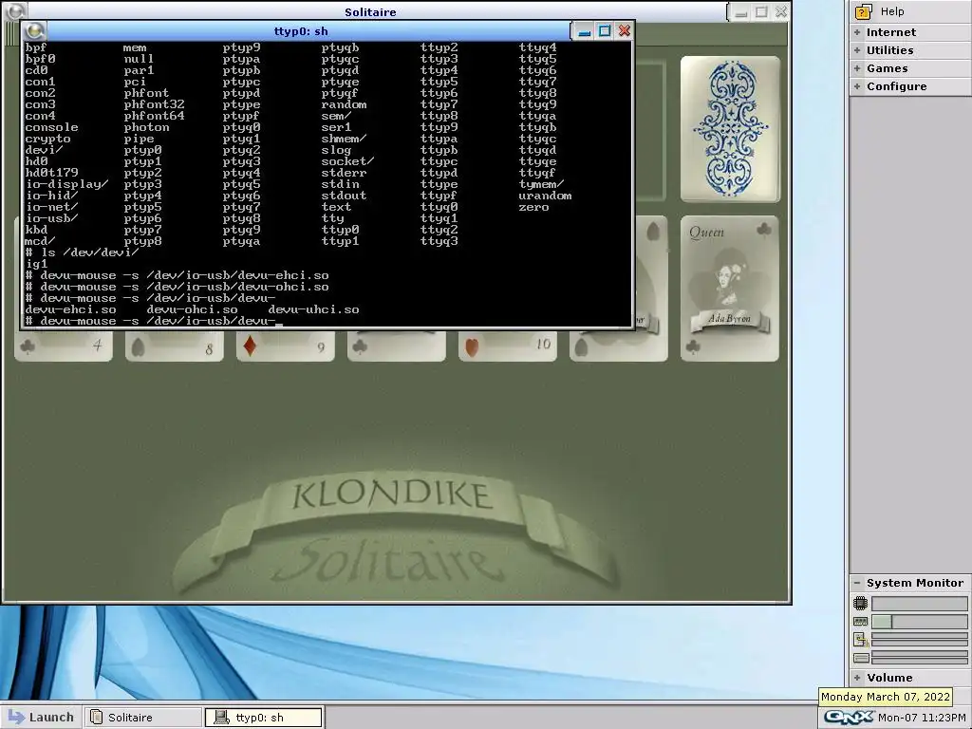Select the 4 of clubs card
Viewport: 972px width, 729px height.
(64, 346)
